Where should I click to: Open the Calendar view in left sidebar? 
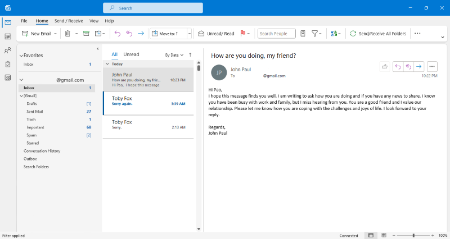point(8,36)
